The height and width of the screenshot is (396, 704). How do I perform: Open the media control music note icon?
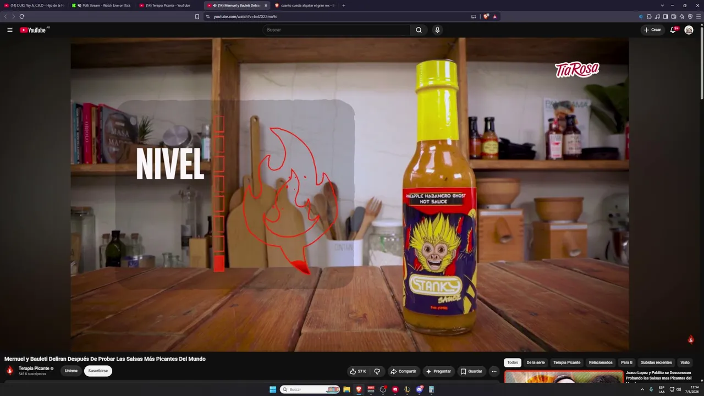pyautogui.click(x=657, y=16)
